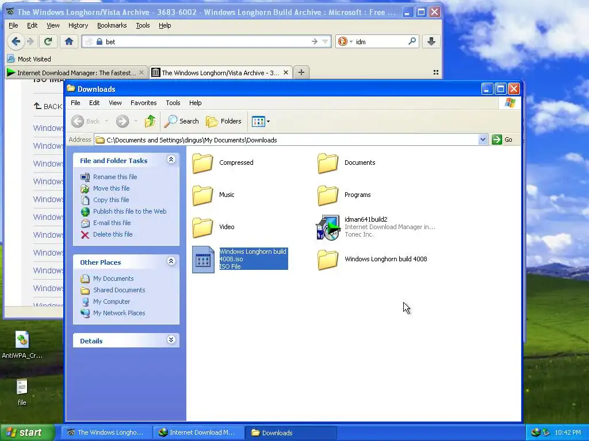Image resolution: width=589 pixels, height=441 pixels.
Task: Open the Explorer Tools menu
Action: (173, 103)
